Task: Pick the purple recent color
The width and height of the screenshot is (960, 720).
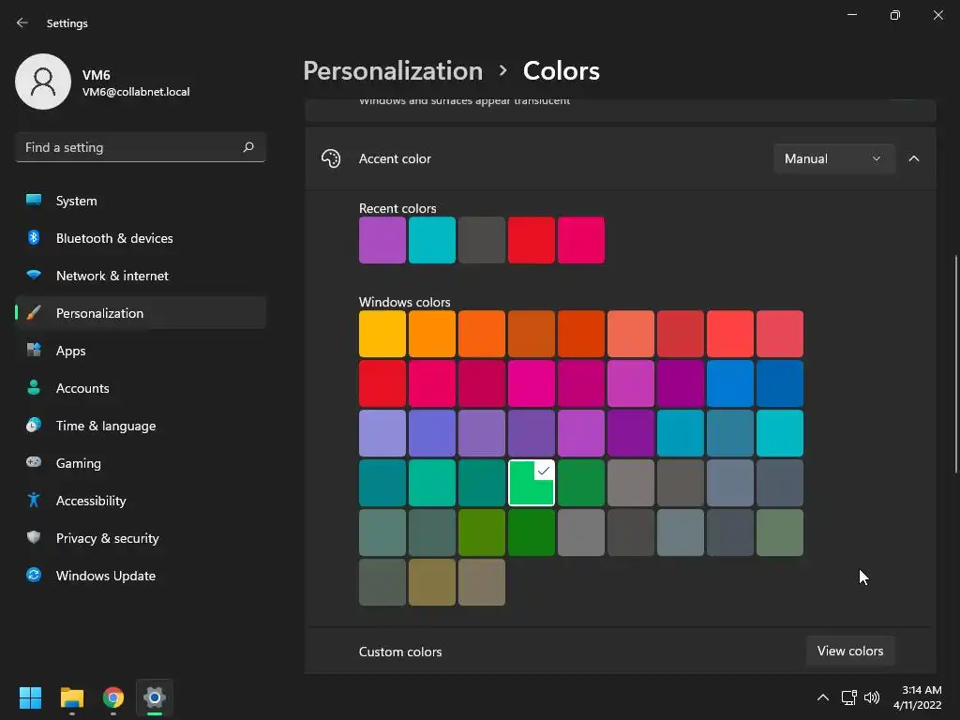Action: tap(382, 240)
